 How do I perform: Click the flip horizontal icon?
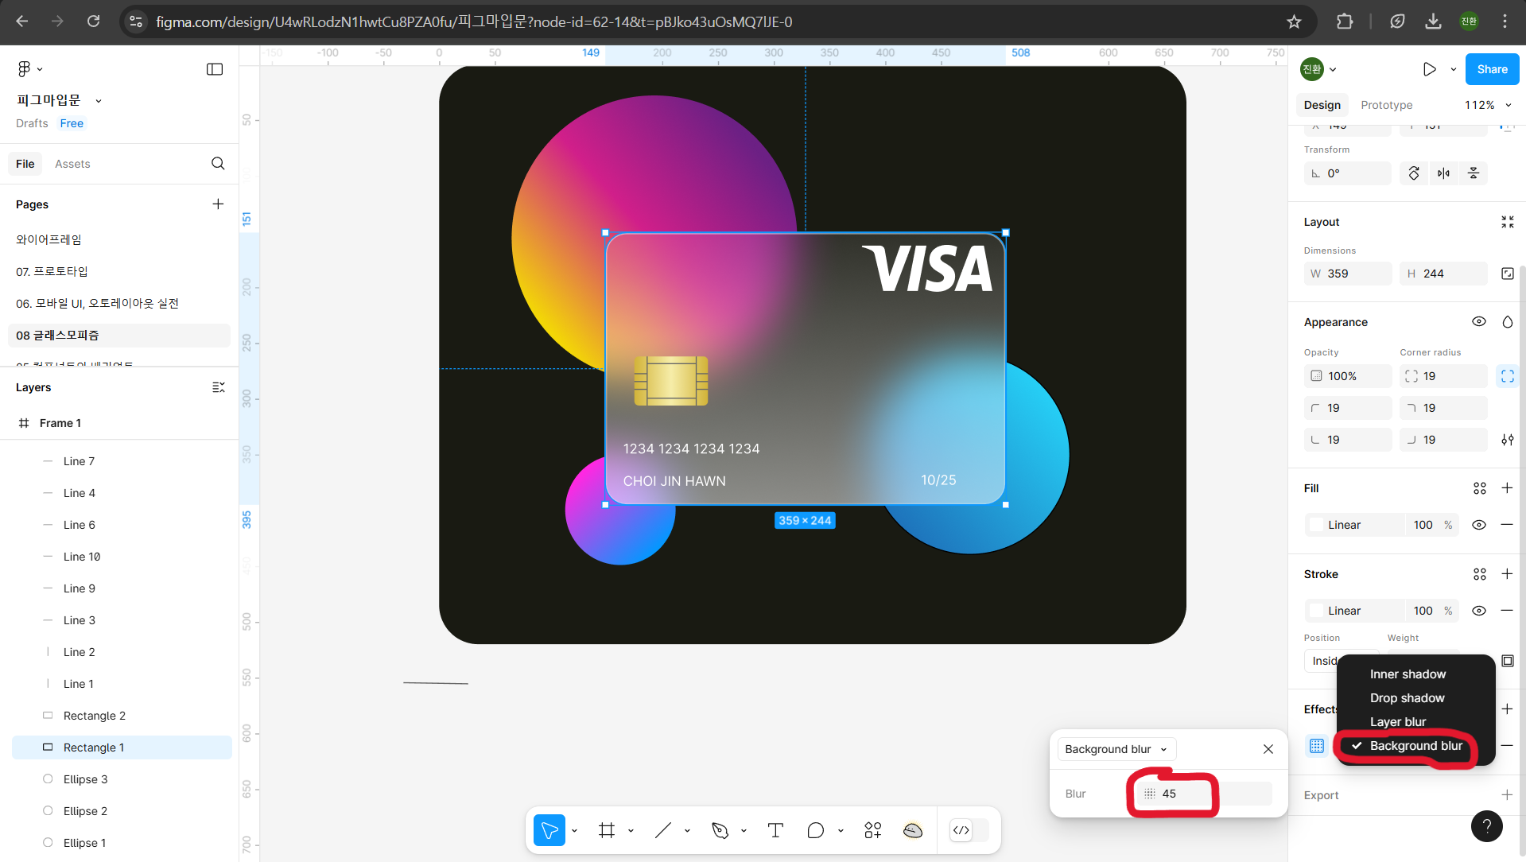click(1443, 173)
